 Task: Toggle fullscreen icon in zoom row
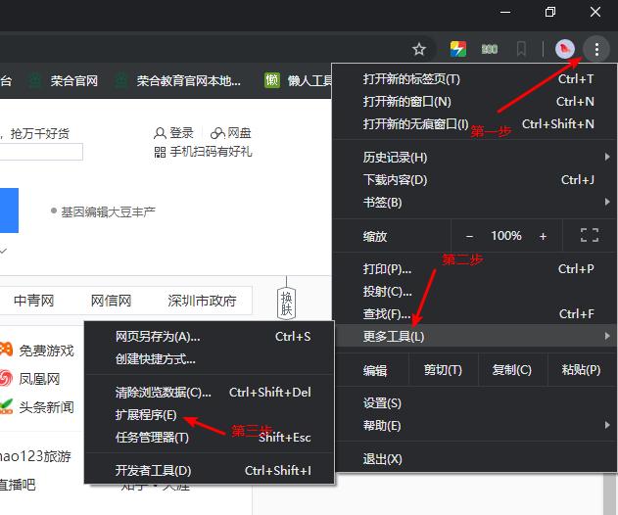point(590,236)
